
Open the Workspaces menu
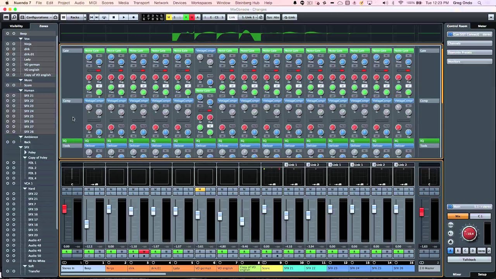coord(201,3)
